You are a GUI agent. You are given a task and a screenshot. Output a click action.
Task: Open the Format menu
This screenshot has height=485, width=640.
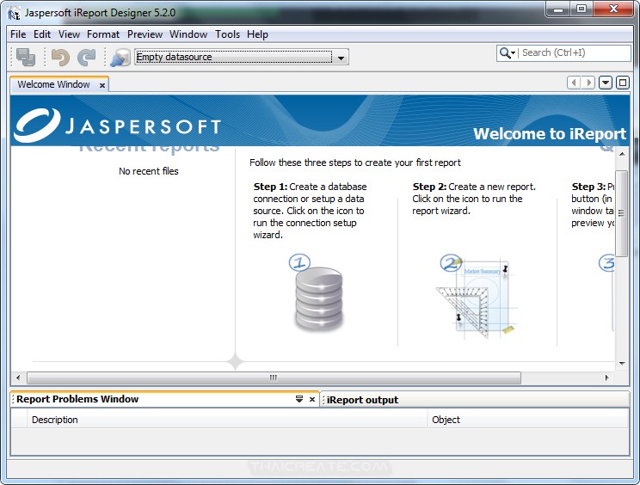pyautogui.click(x=103, y=34)
